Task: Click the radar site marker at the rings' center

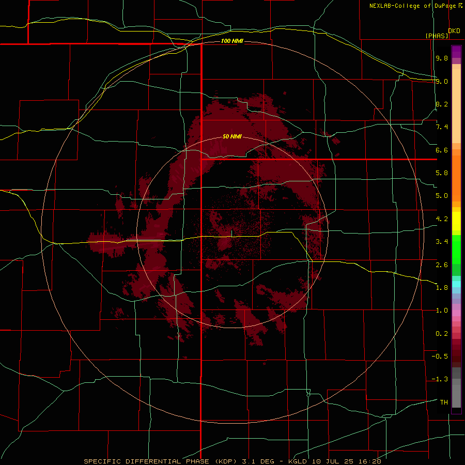Action: coord(231,233)
